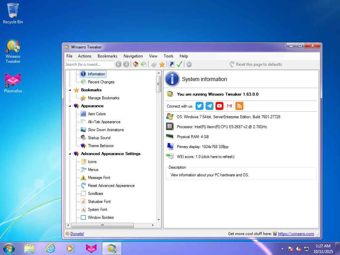Image resolution: width=340 pixels, height=255 pixels.
Task: Click the create shortcut arrow toolbar icon
Action: click(172, 64)
